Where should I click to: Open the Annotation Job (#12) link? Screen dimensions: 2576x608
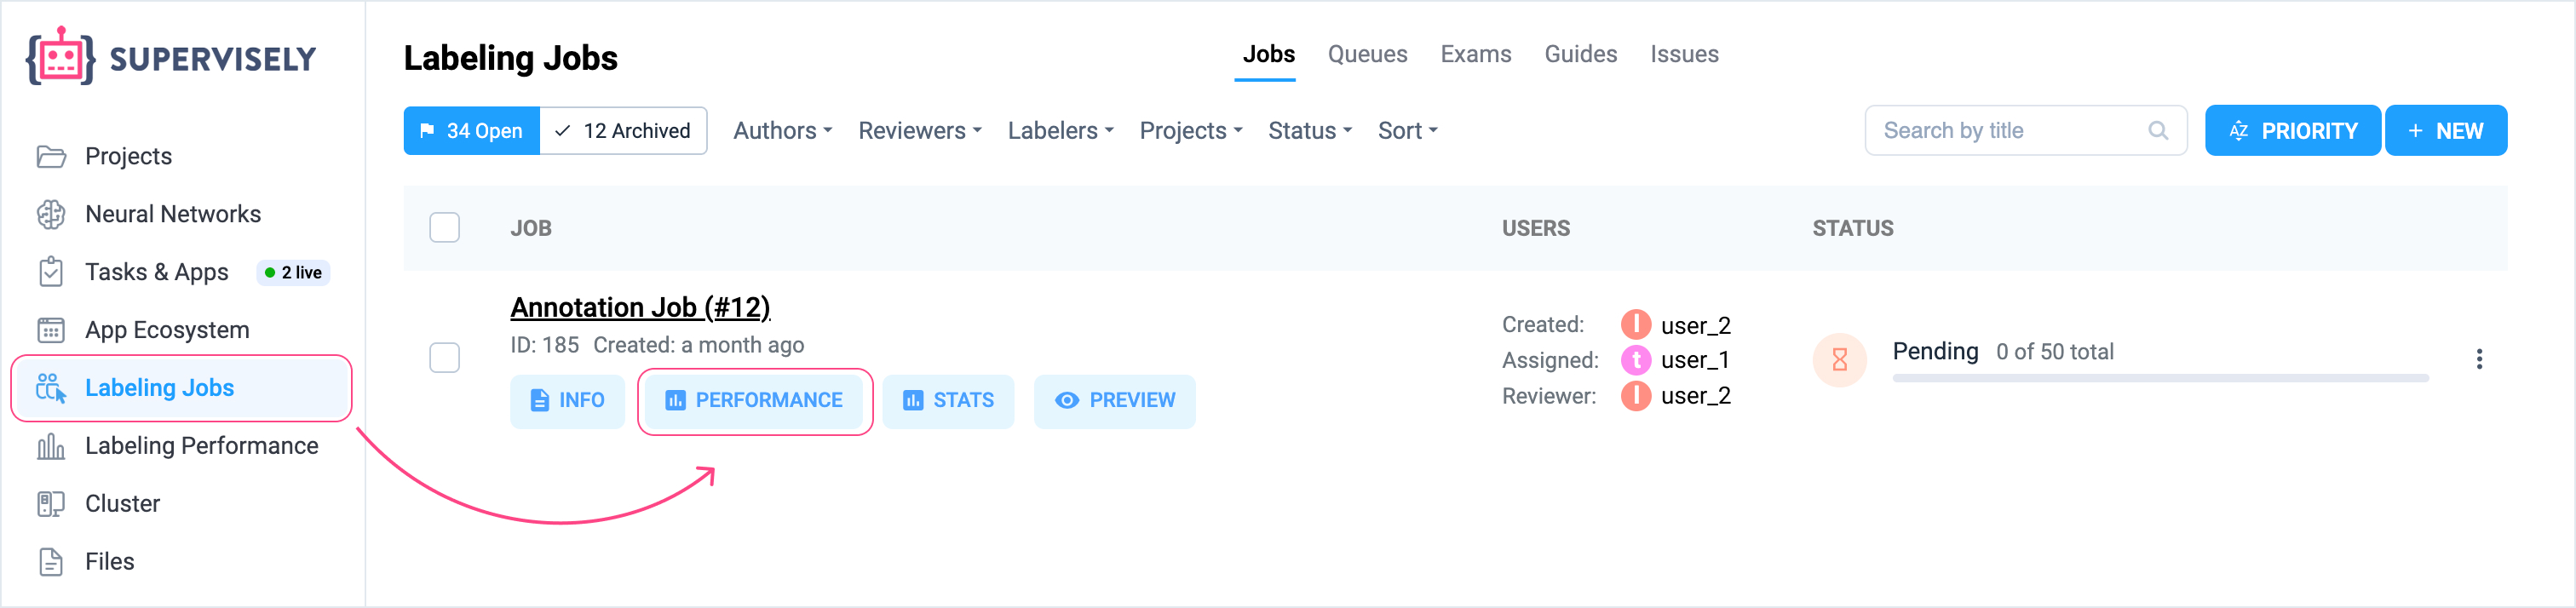coord(640,307)
